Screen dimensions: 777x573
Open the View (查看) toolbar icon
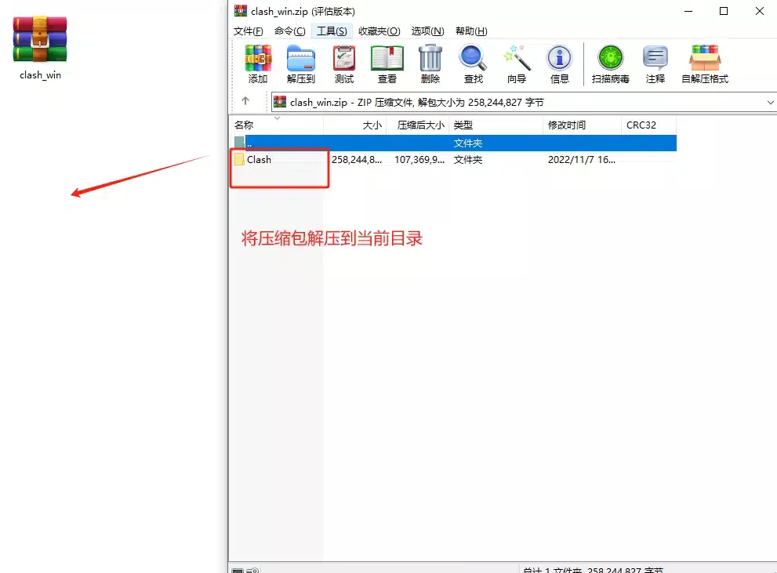[387, 64]
